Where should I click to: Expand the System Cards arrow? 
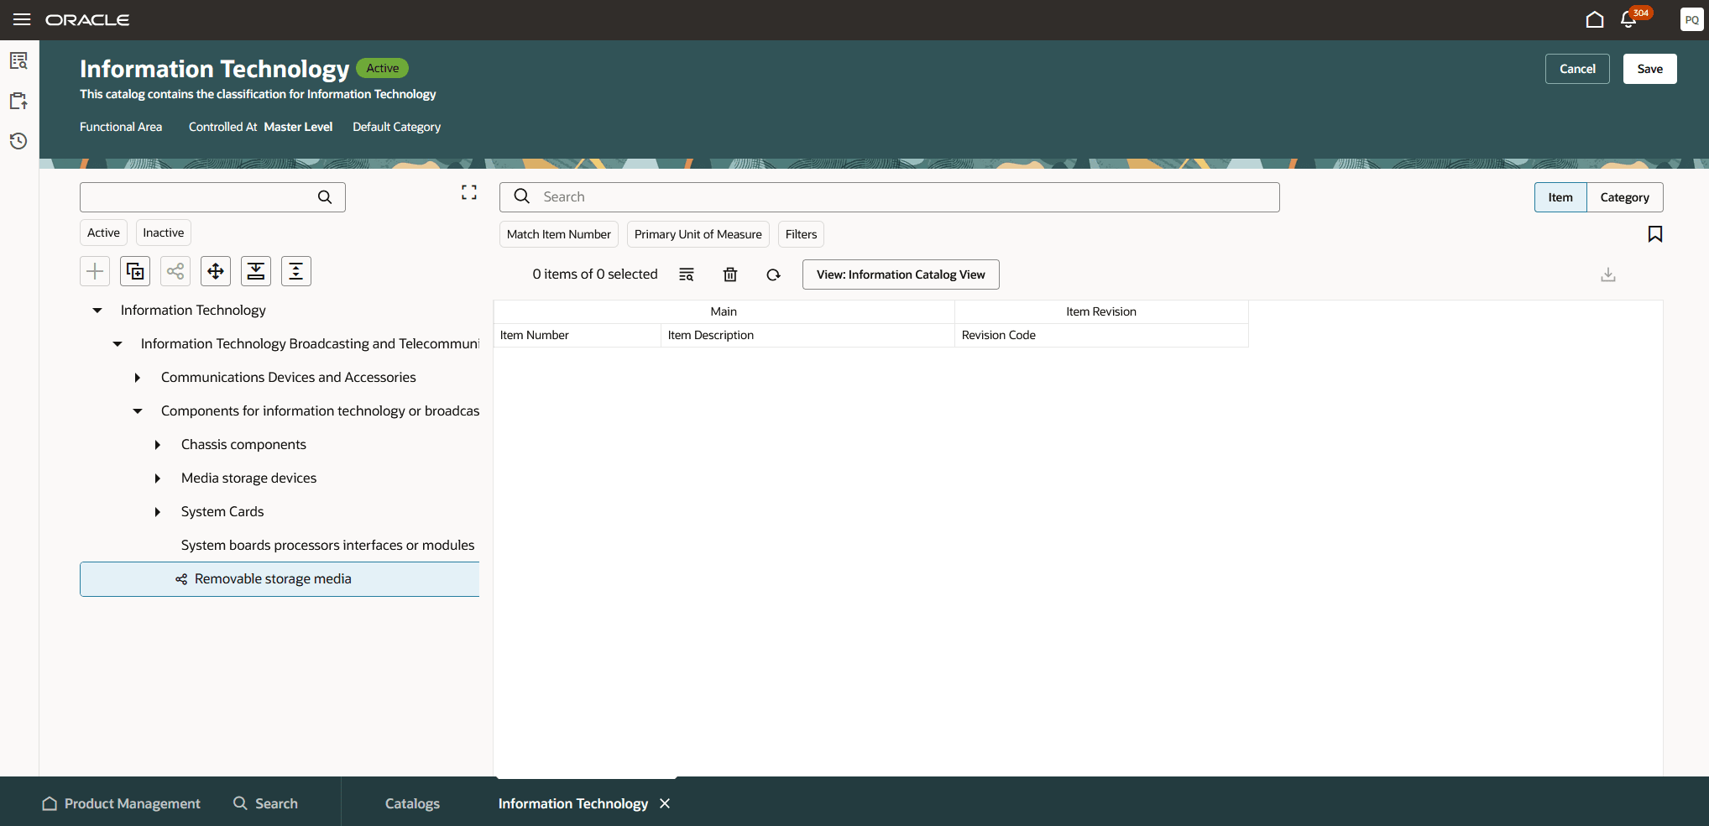[x=158, y=512]
